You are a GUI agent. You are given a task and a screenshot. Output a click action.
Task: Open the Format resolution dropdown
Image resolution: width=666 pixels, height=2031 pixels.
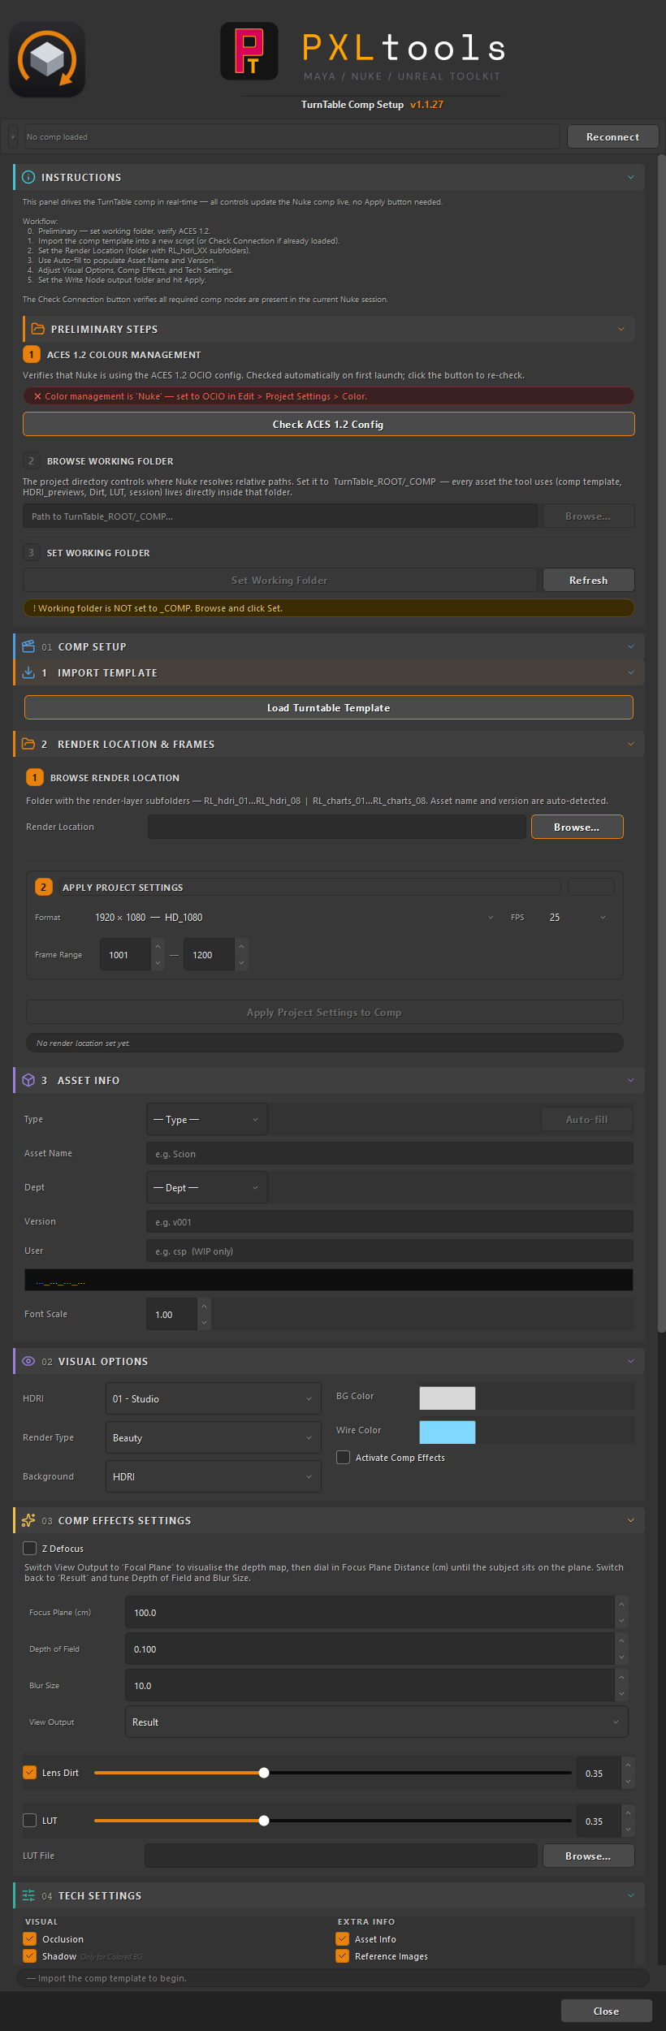click(293, 917)
